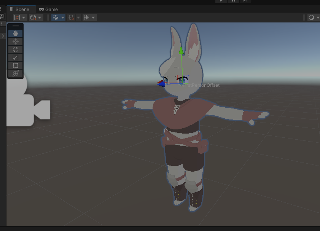Click the FirstPersonOffset label

[201, 85]
